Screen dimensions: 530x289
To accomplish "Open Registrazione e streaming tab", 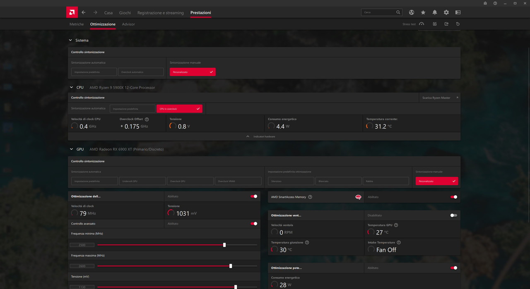I will 160,13.
